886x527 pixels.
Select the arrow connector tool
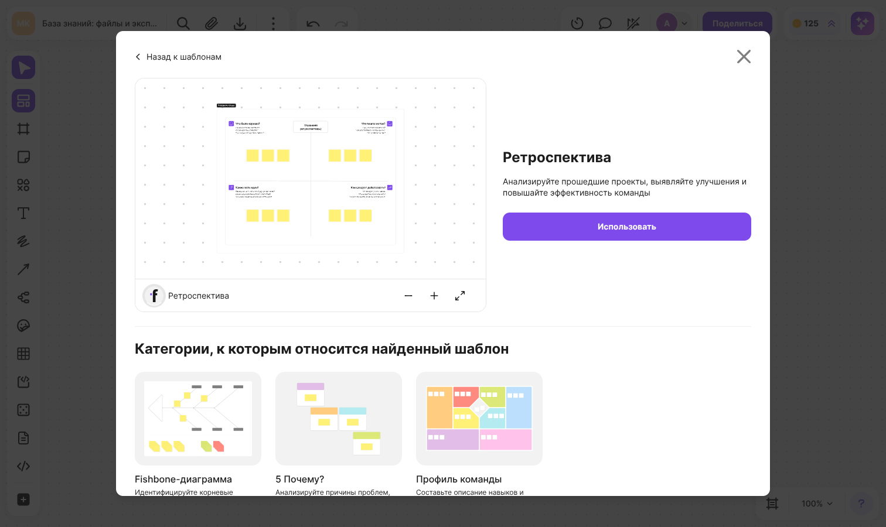point(23,269)
